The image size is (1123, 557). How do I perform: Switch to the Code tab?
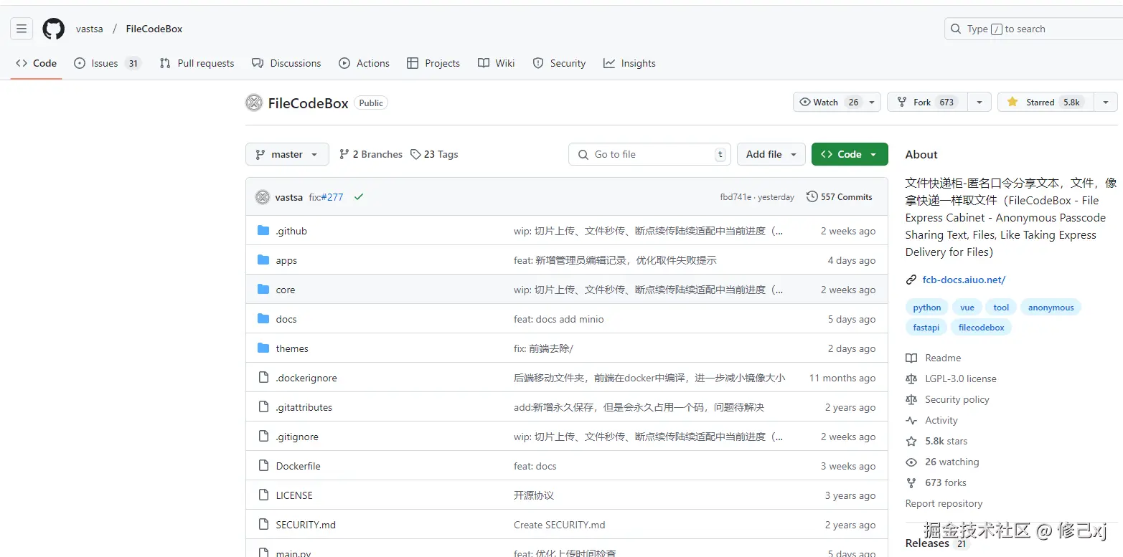pyautogui.click(x=36, y=63)
